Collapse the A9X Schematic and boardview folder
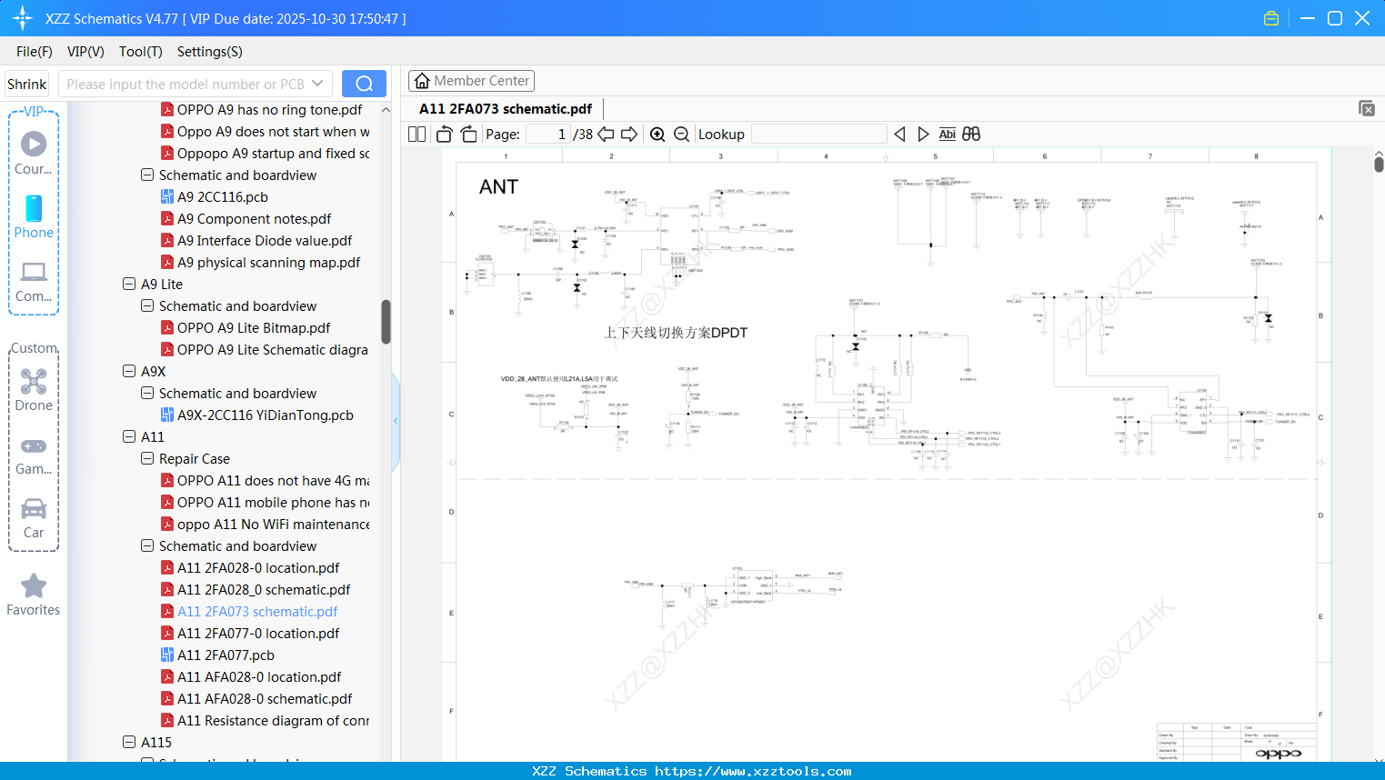The width and height of the screenshot is (1385, 780). click(147, 394)
